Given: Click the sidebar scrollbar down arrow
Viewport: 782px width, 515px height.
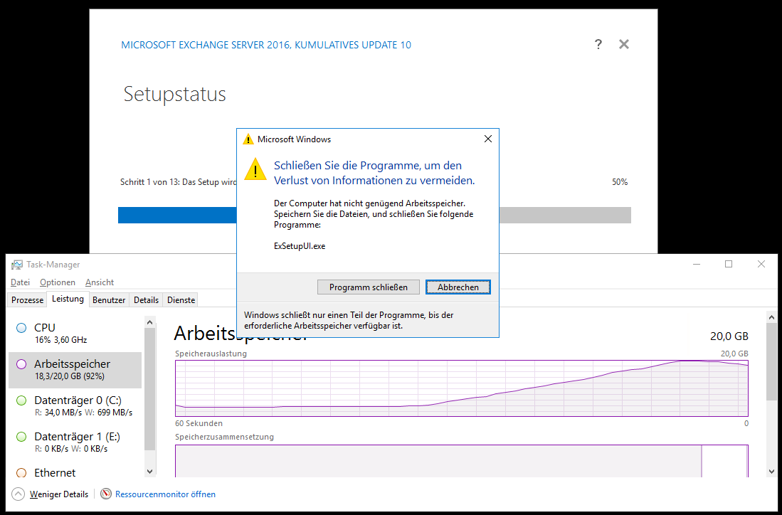Looking at the screenshot, I should tap(149, 471).
